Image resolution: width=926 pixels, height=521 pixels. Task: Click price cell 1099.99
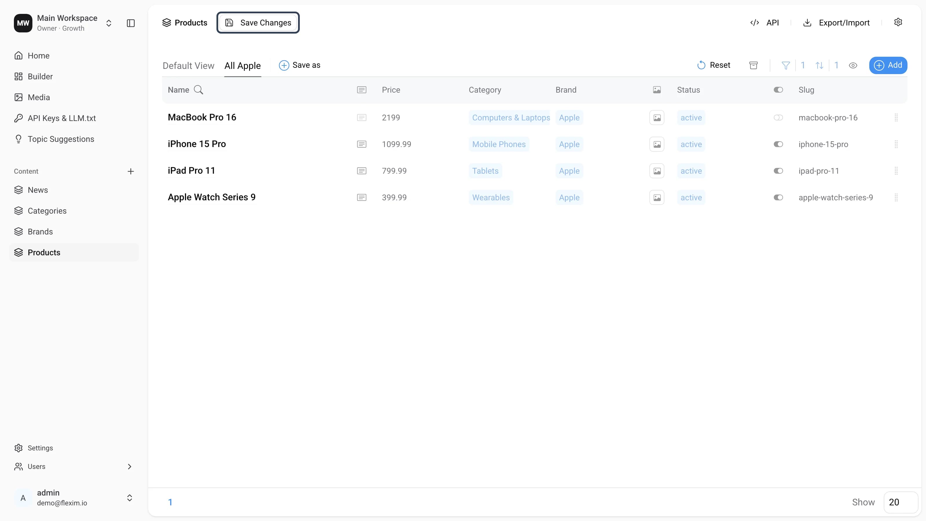396,144
